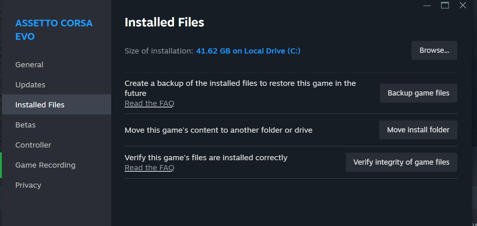Open the General settings tab
The width and height of the screenshot is (477, 226).
point(29,65)
